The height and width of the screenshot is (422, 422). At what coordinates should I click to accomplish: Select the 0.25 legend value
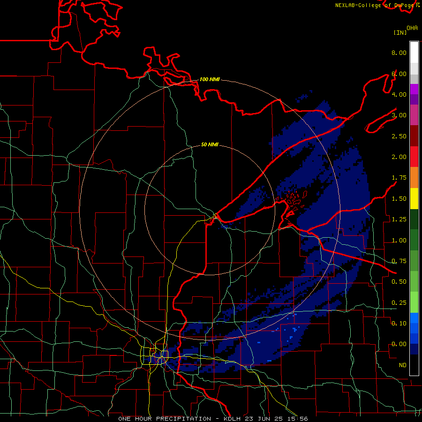[x=399, y=303]
